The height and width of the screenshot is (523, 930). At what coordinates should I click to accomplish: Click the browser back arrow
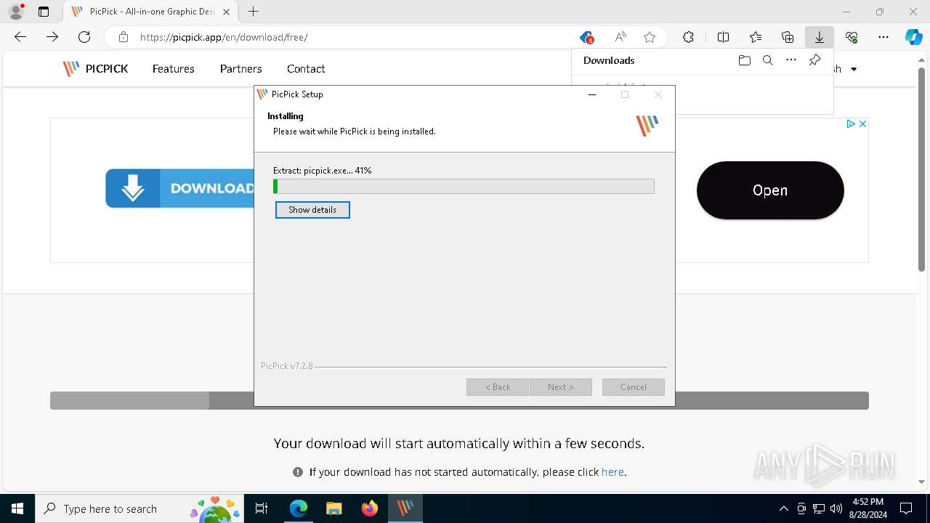pyautogui.click(x=20, y=37)
